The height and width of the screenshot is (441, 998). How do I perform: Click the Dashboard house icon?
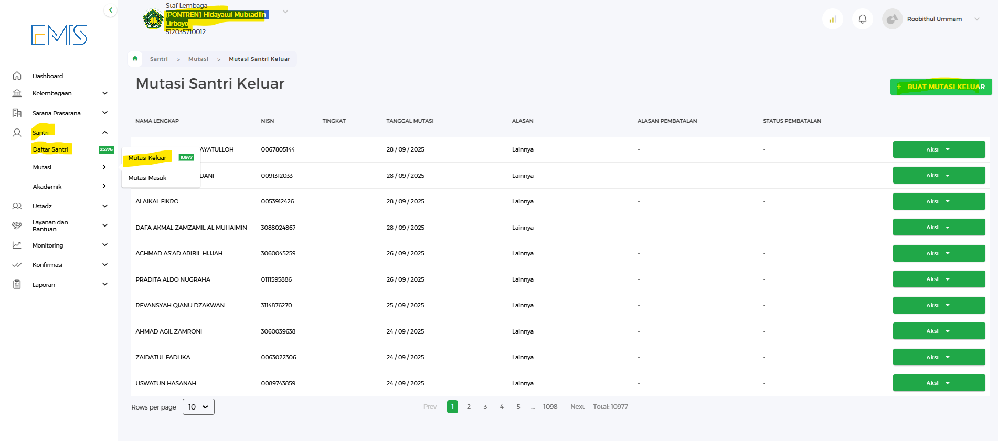[17, 76]
